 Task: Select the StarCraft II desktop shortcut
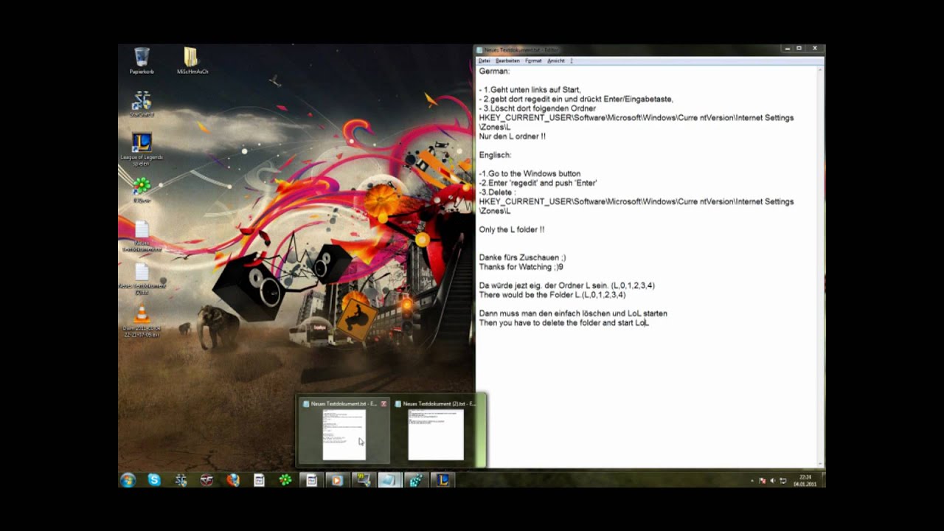tap(142, 104)
